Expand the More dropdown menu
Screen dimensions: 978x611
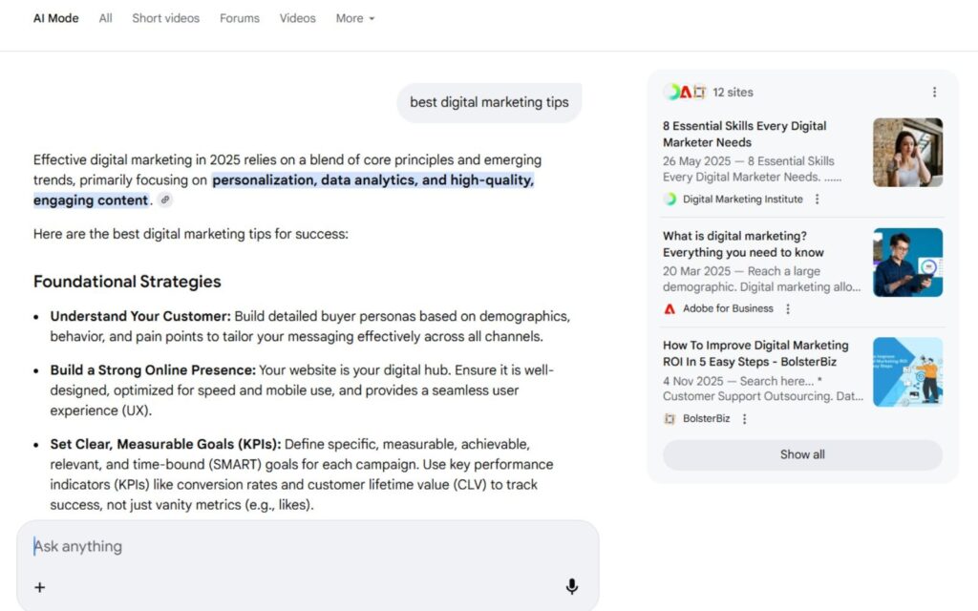tap(355, 18)
